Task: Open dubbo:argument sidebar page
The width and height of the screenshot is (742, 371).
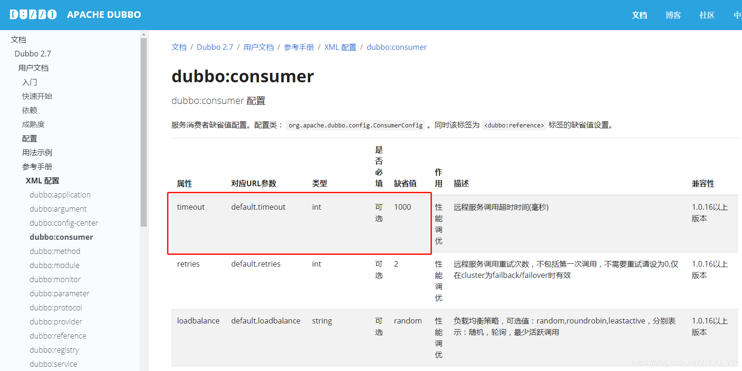Action: [x=58, y=209]
